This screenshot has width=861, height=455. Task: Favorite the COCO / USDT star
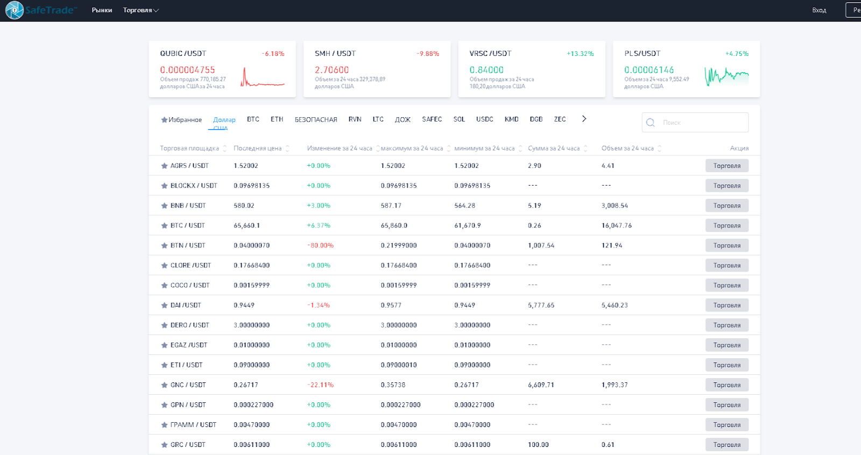coord(164,285)
